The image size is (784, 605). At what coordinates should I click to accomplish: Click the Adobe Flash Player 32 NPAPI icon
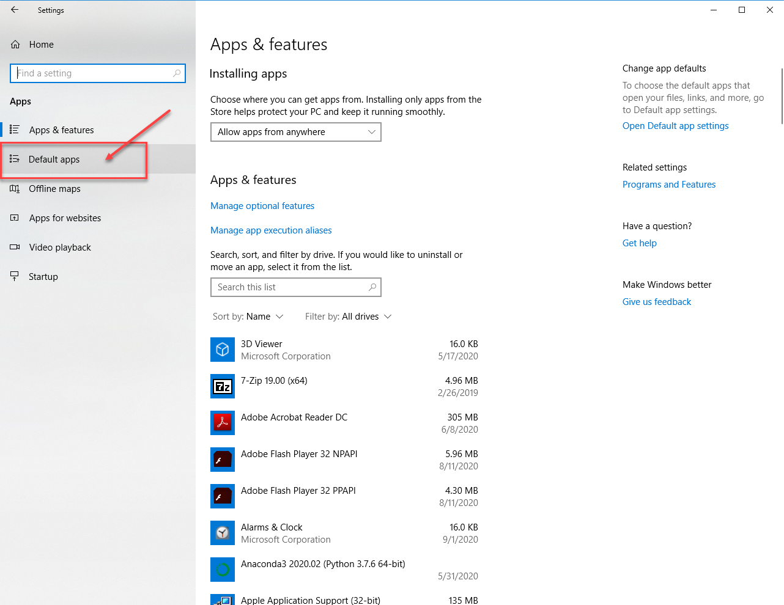pyautogui.click(x=223, y=460)
